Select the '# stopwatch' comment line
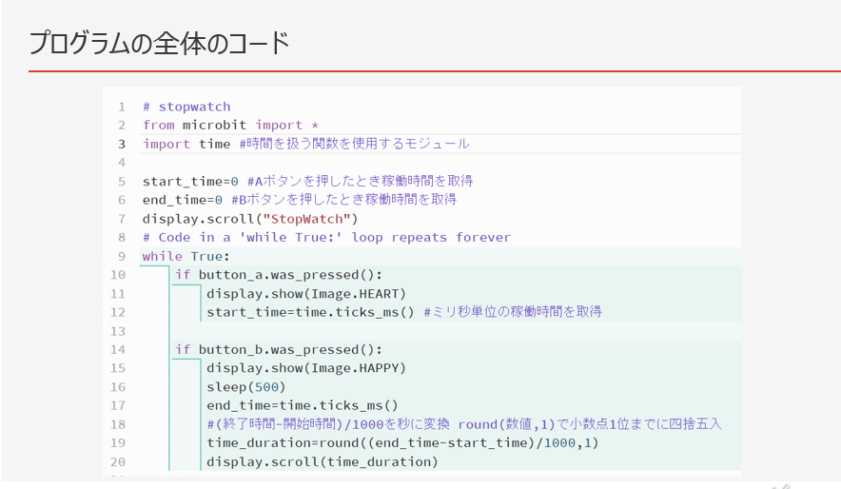Image resolution: width=841 pixels, height=489 pixels. point(186,107)
